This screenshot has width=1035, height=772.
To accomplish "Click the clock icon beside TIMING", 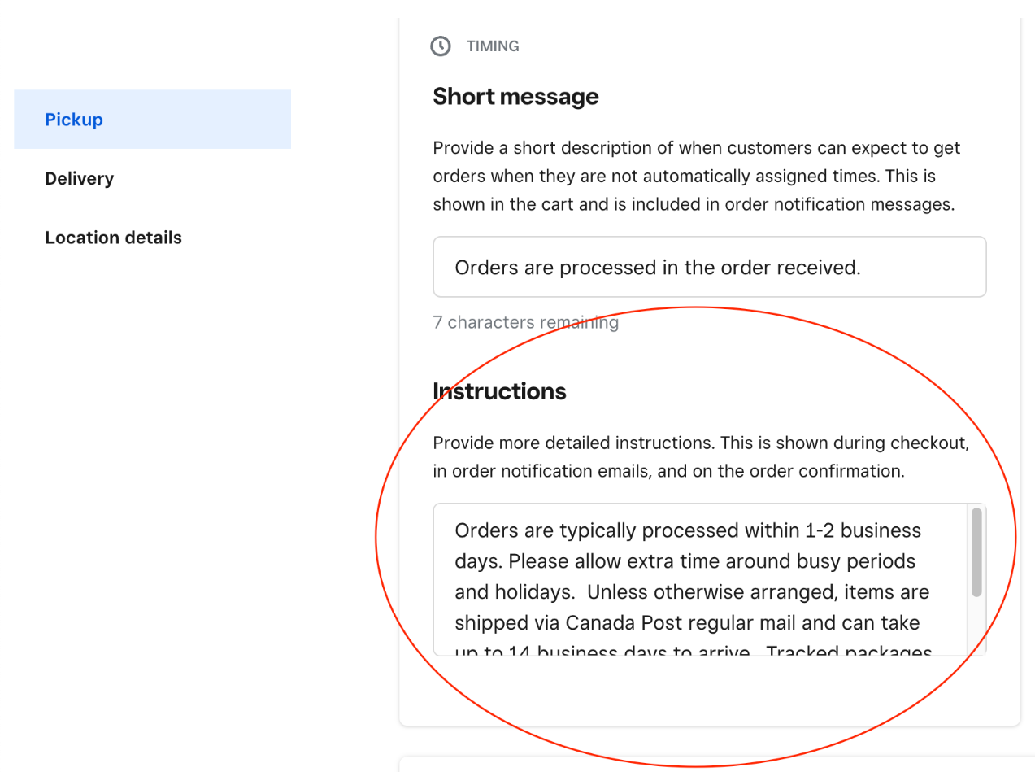I will (x=440, y=46).
